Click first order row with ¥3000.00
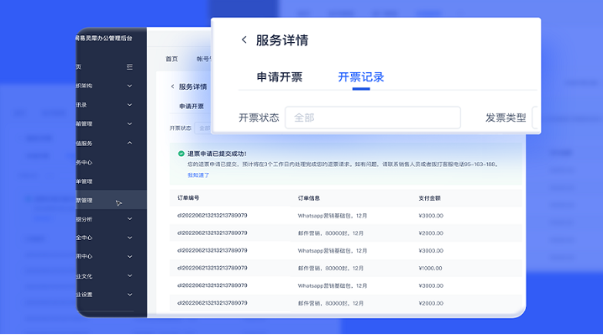 [x=345, y=216]
